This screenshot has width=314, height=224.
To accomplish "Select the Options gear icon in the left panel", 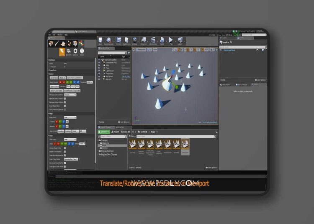I will point(75,52).
